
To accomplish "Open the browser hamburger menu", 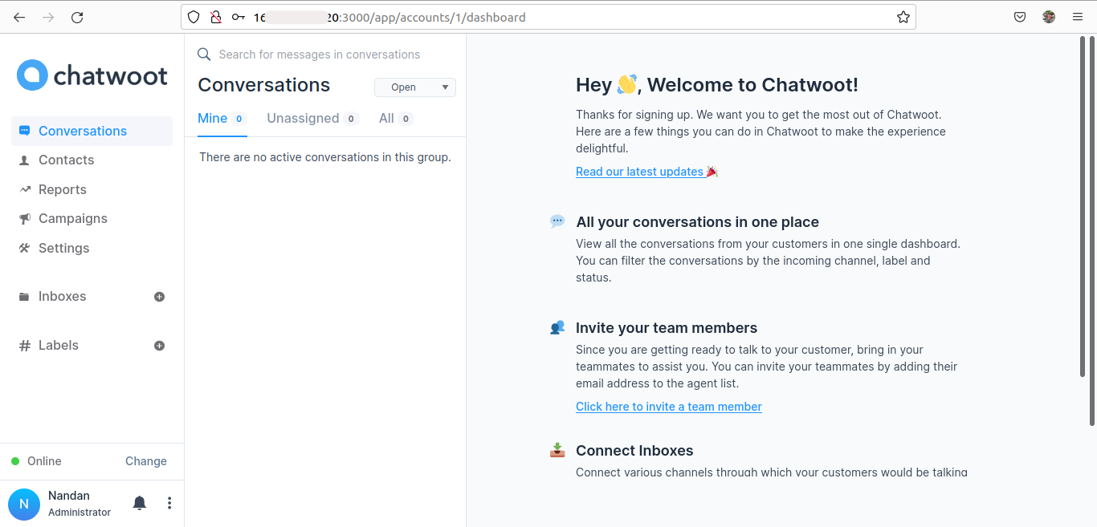I will (1078, 17).
